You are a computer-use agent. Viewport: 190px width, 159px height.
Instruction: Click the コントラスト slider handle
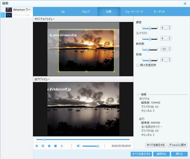(x=150, y=39)
